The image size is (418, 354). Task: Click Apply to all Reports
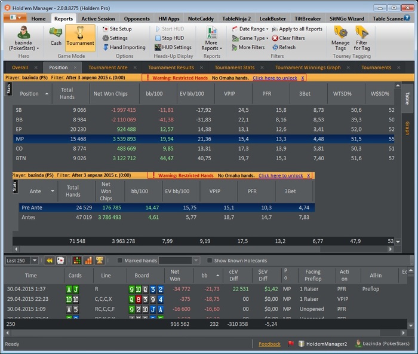[297, 29]
